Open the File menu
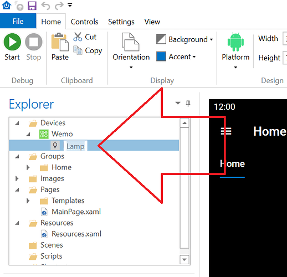 (18, 21)
